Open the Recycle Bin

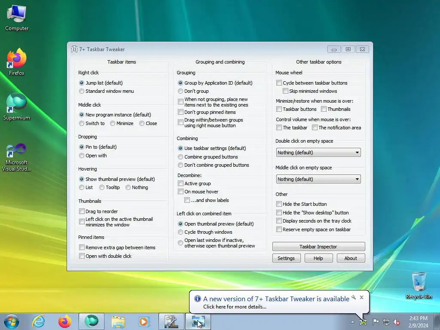[x=419, y=285]
